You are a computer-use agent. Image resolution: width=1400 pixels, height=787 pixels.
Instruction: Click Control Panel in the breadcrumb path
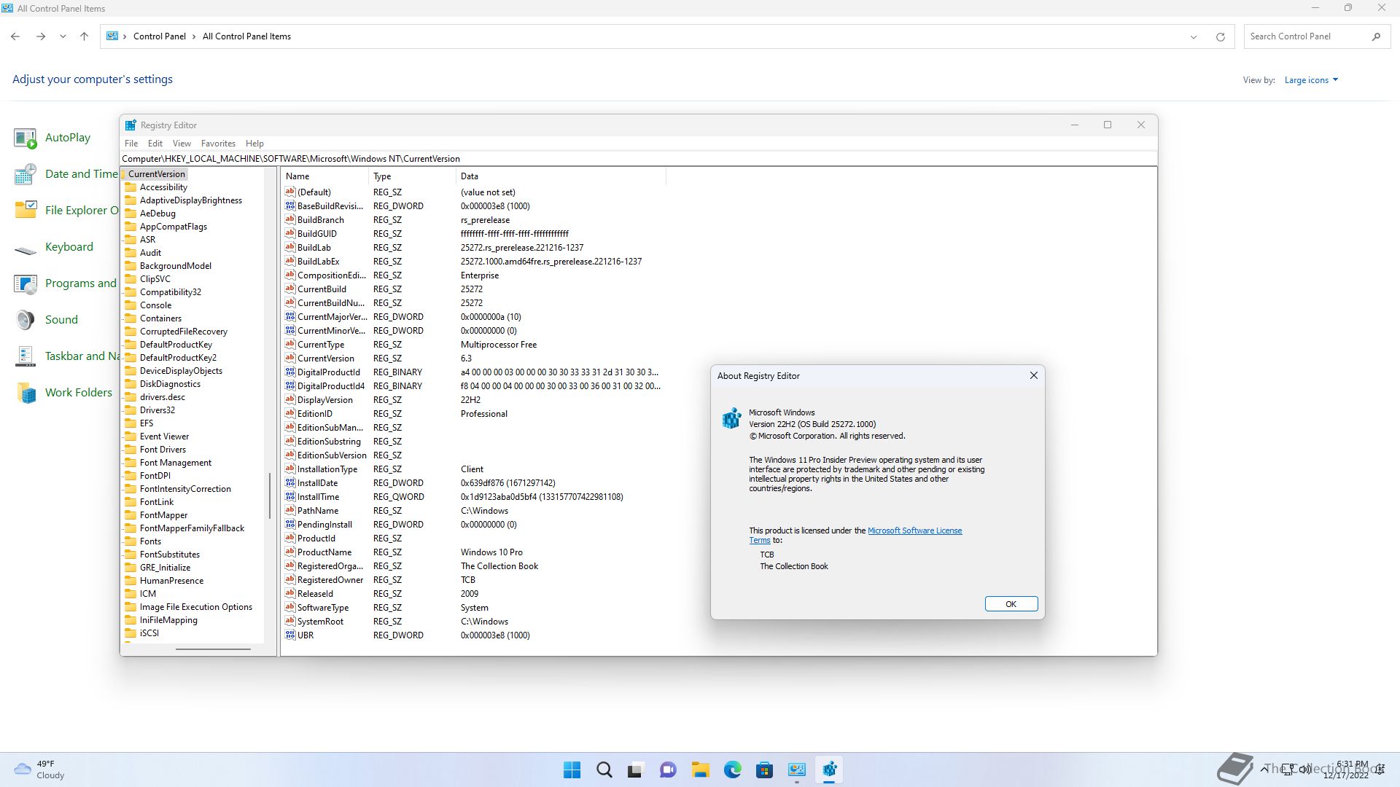[160, 36]
